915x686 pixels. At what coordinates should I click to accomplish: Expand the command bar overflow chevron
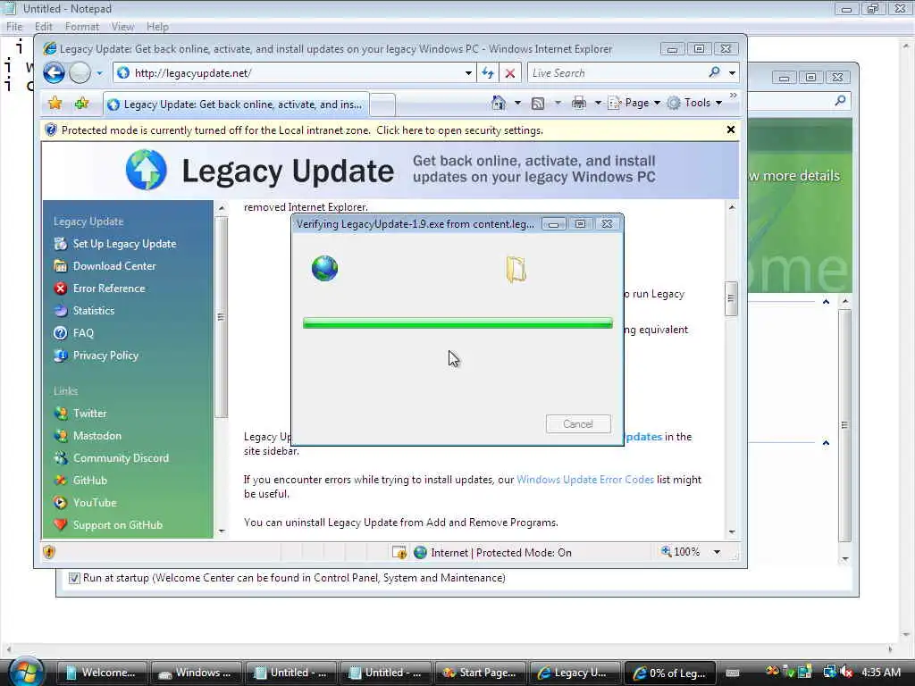click(733, 95)
